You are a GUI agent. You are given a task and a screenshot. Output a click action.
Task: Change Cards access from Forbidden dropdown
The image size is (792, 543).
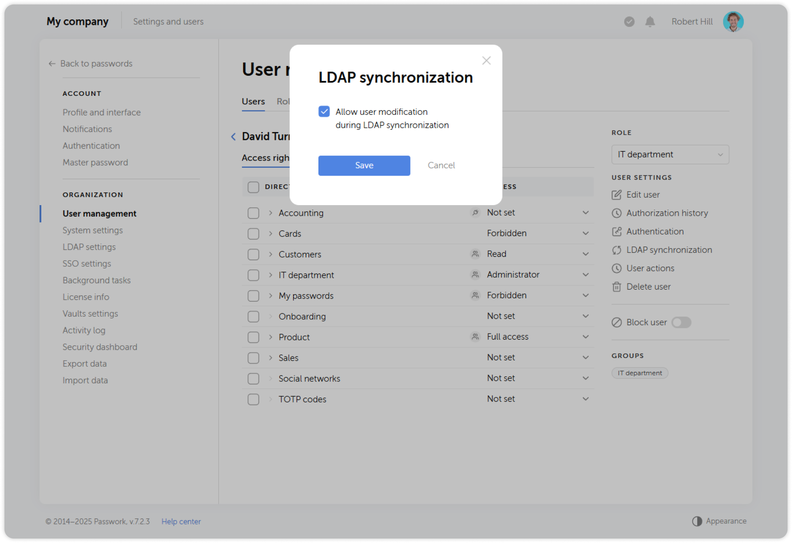[x=586, y=233]
